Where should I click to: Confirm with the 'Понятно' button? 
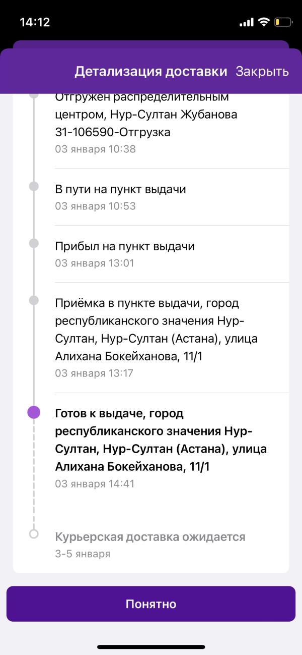coord(151,604)
